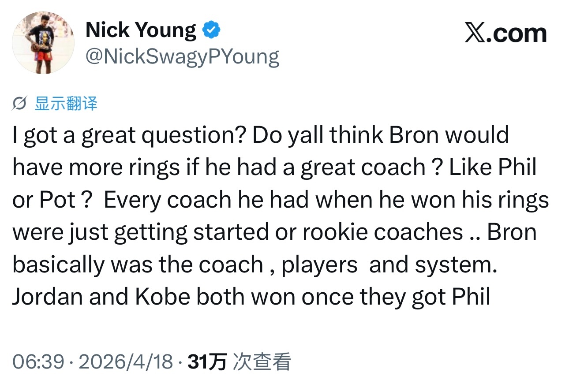569x391 pixels.
Task: Show translation via 显示翻译 link
Action: [x=66, y=104]
